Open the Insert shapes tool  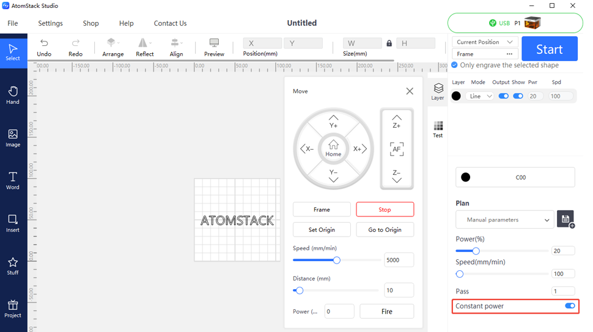point(13,224)
